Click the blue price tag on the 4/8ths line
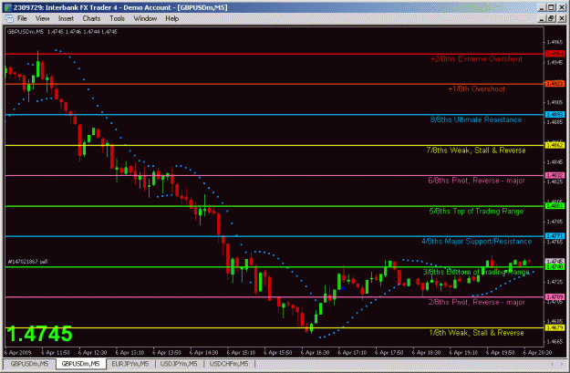 coord(555,236)
